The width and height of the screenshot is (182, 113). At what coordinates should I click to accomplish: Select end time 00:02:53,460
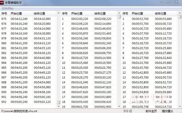click(x=103, y=33)
